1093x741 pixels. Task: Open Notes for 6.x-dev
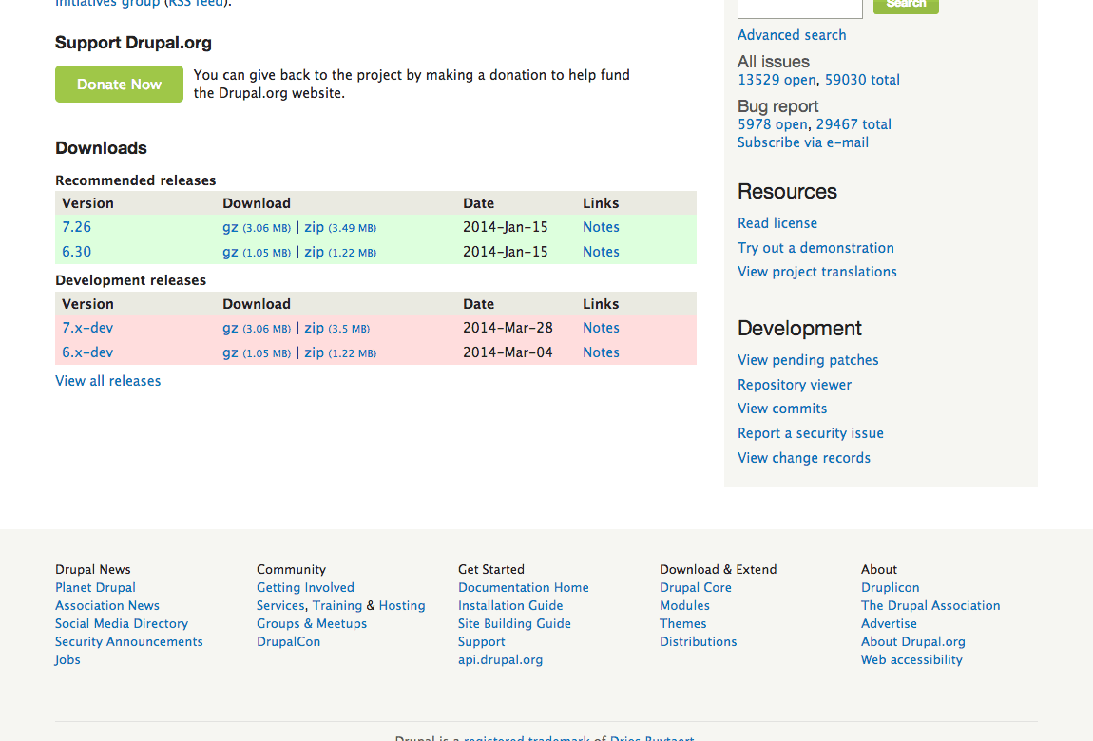(x=601, y=352)
